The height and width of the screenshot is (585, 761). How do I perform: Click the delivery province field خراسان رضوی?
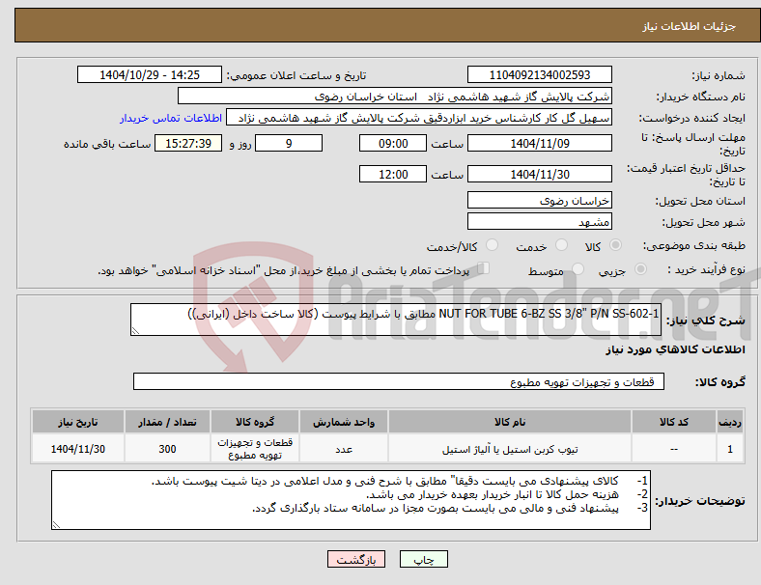539,201
